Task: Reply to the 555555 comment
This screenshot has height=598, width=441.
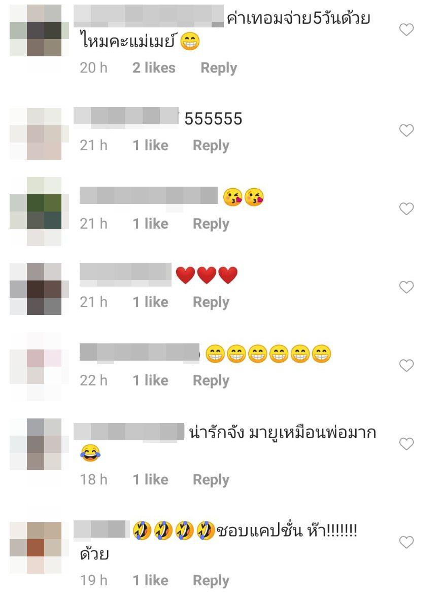Action: pyautogui.click(x=211, y=146)
